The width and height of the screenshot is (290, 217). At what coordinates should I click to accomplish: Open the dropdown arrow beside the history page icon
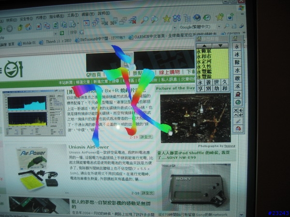click(78, 24)
